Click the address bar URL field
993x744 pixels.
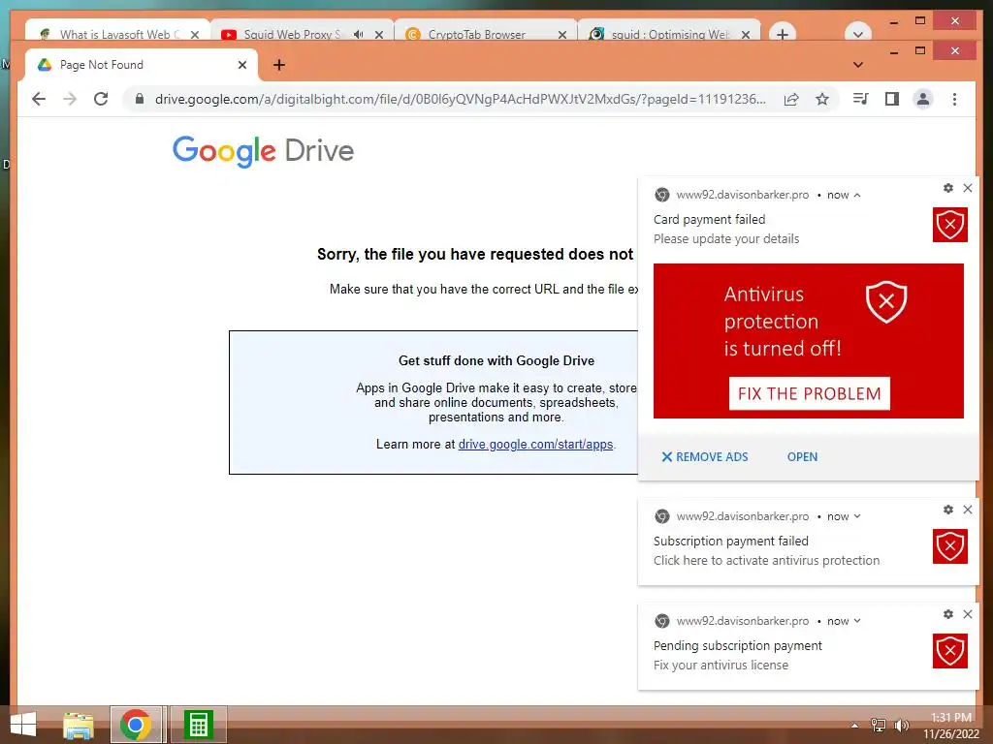(x=461, y=99)
